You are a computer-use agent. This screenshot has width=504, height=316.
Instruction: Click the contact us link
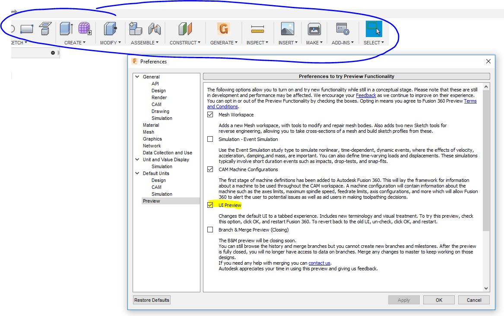coord(319,263)
